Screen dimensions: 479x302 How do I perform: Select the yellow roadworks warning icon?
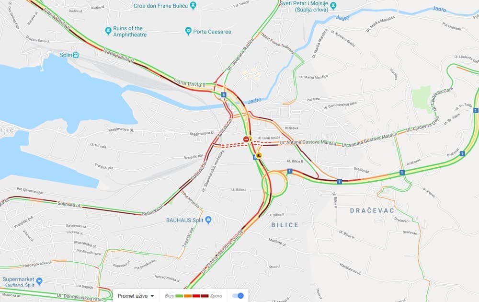pos(259,156)
